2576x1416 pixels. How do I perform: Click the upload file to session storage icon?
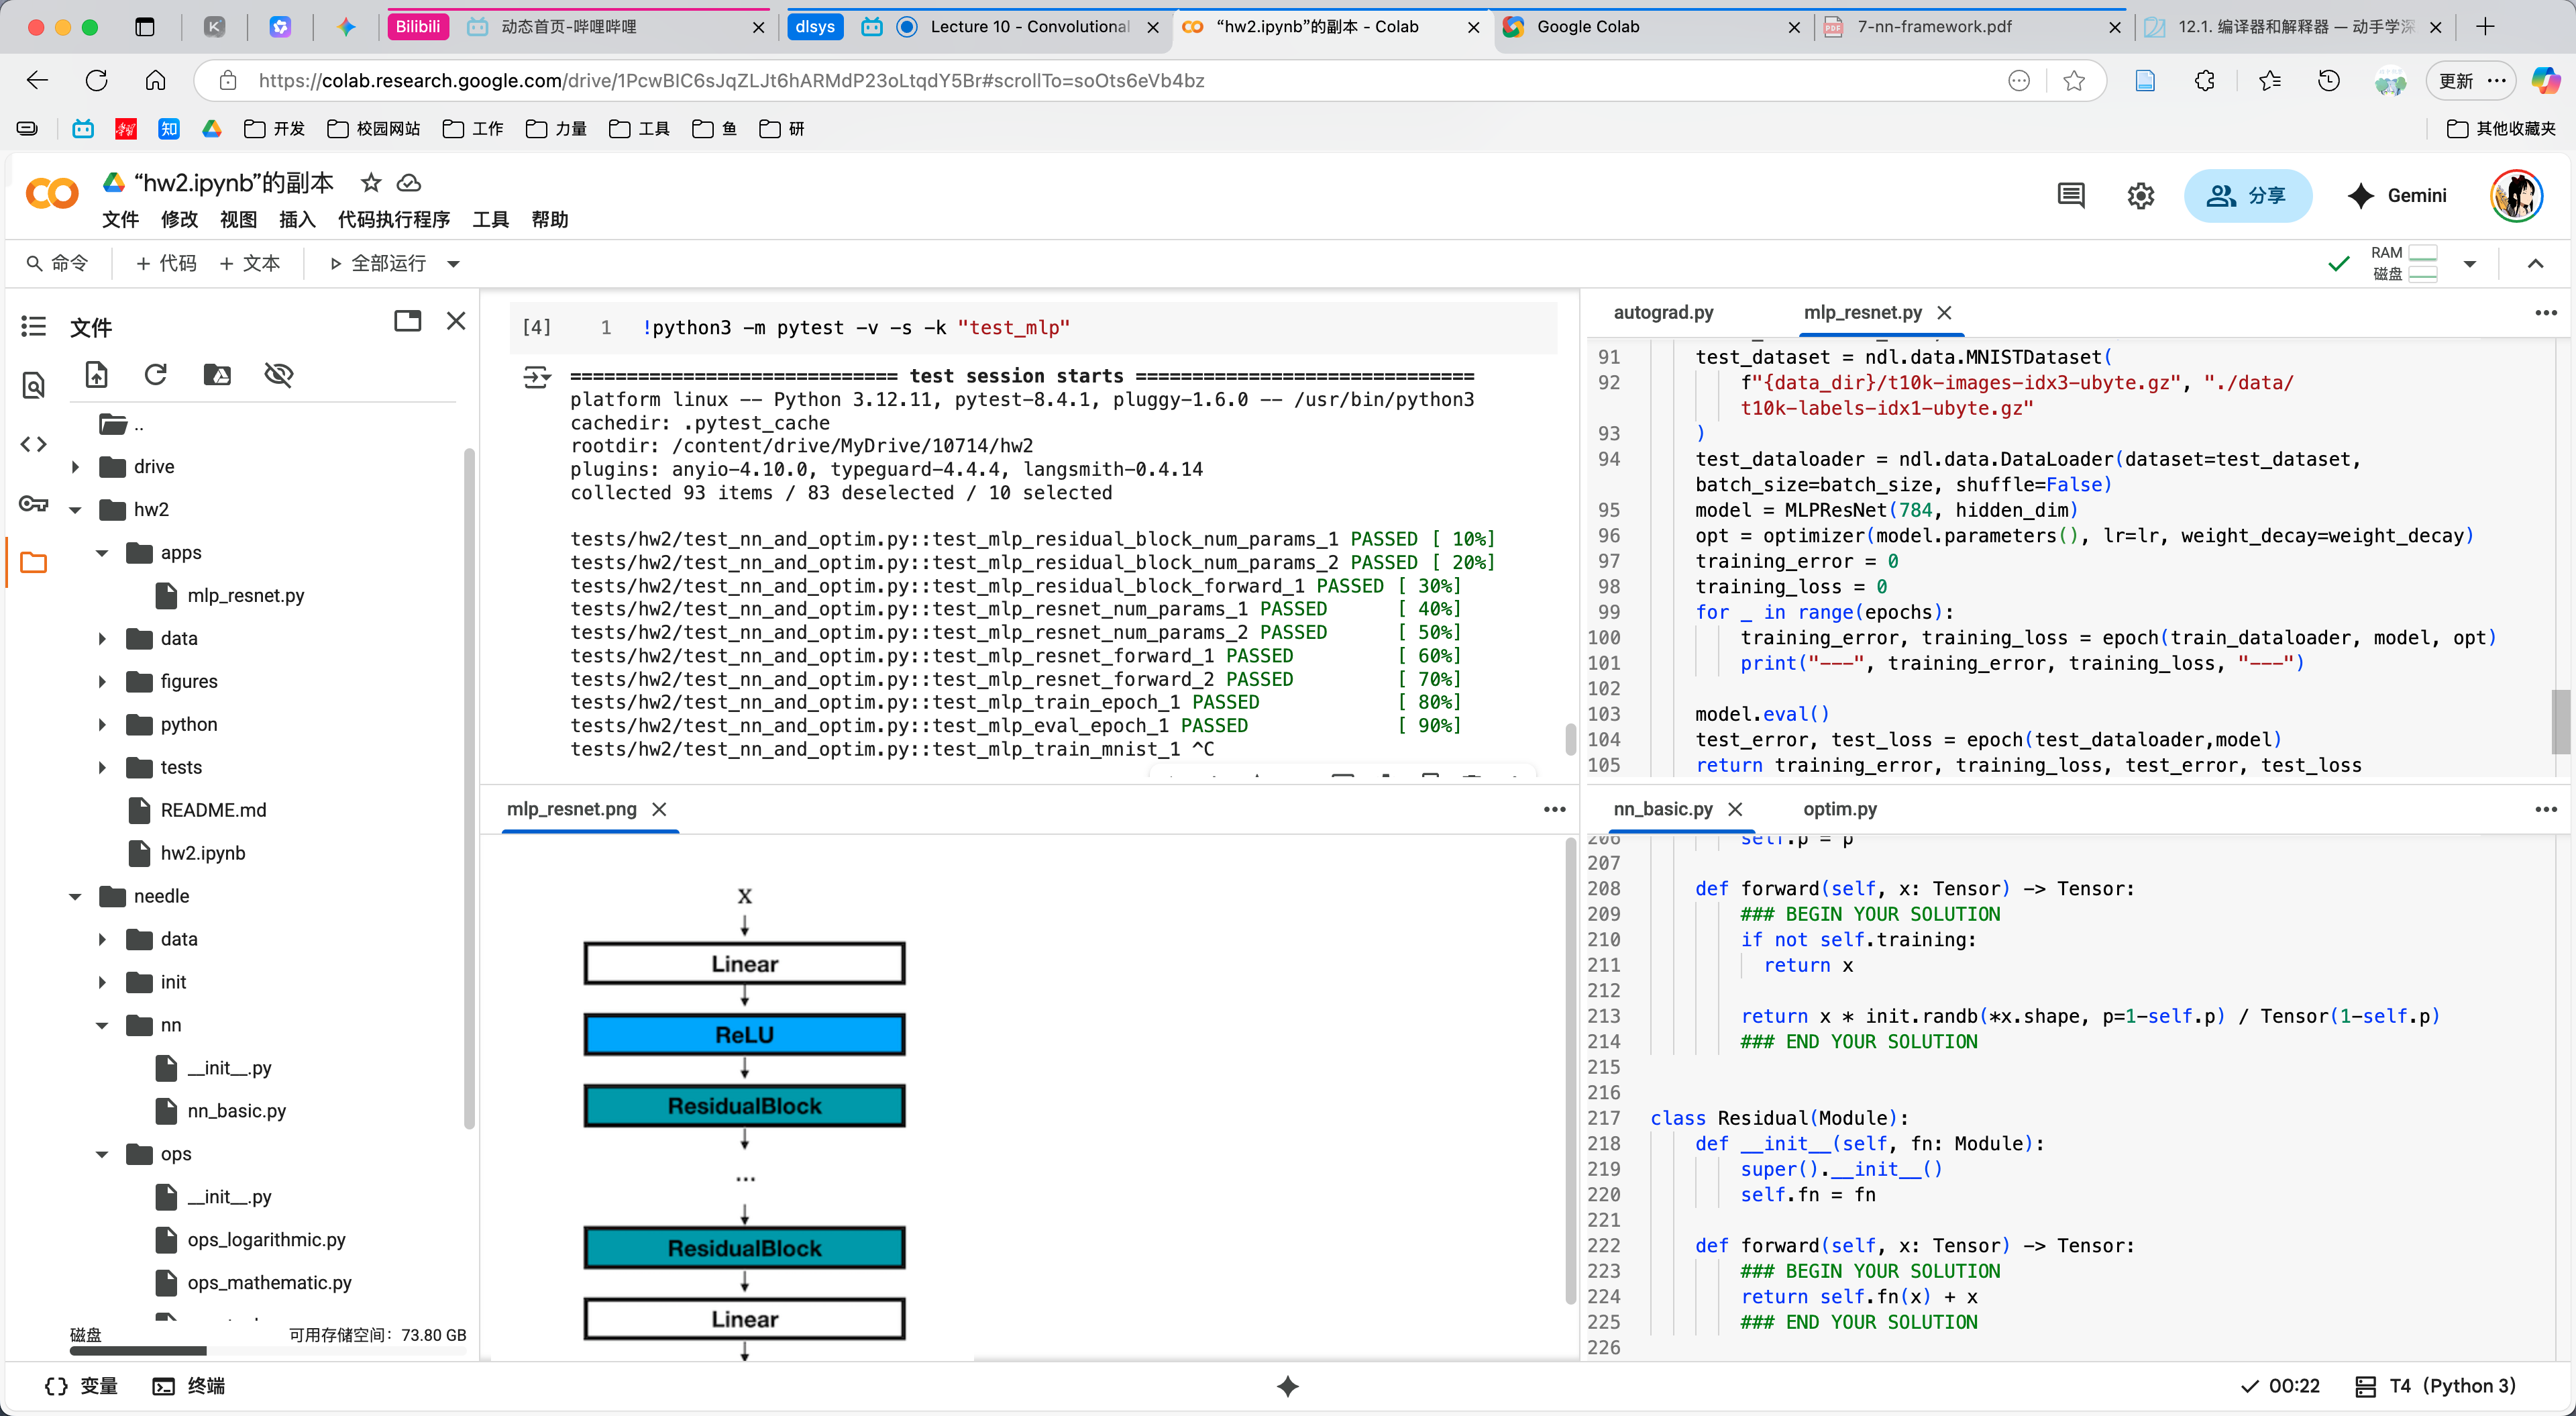point(96,374)
